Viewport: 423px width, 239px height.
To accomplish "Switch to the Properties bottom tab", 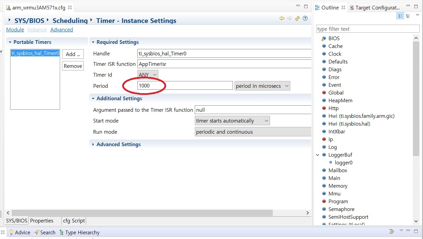I will pos(42,221).
